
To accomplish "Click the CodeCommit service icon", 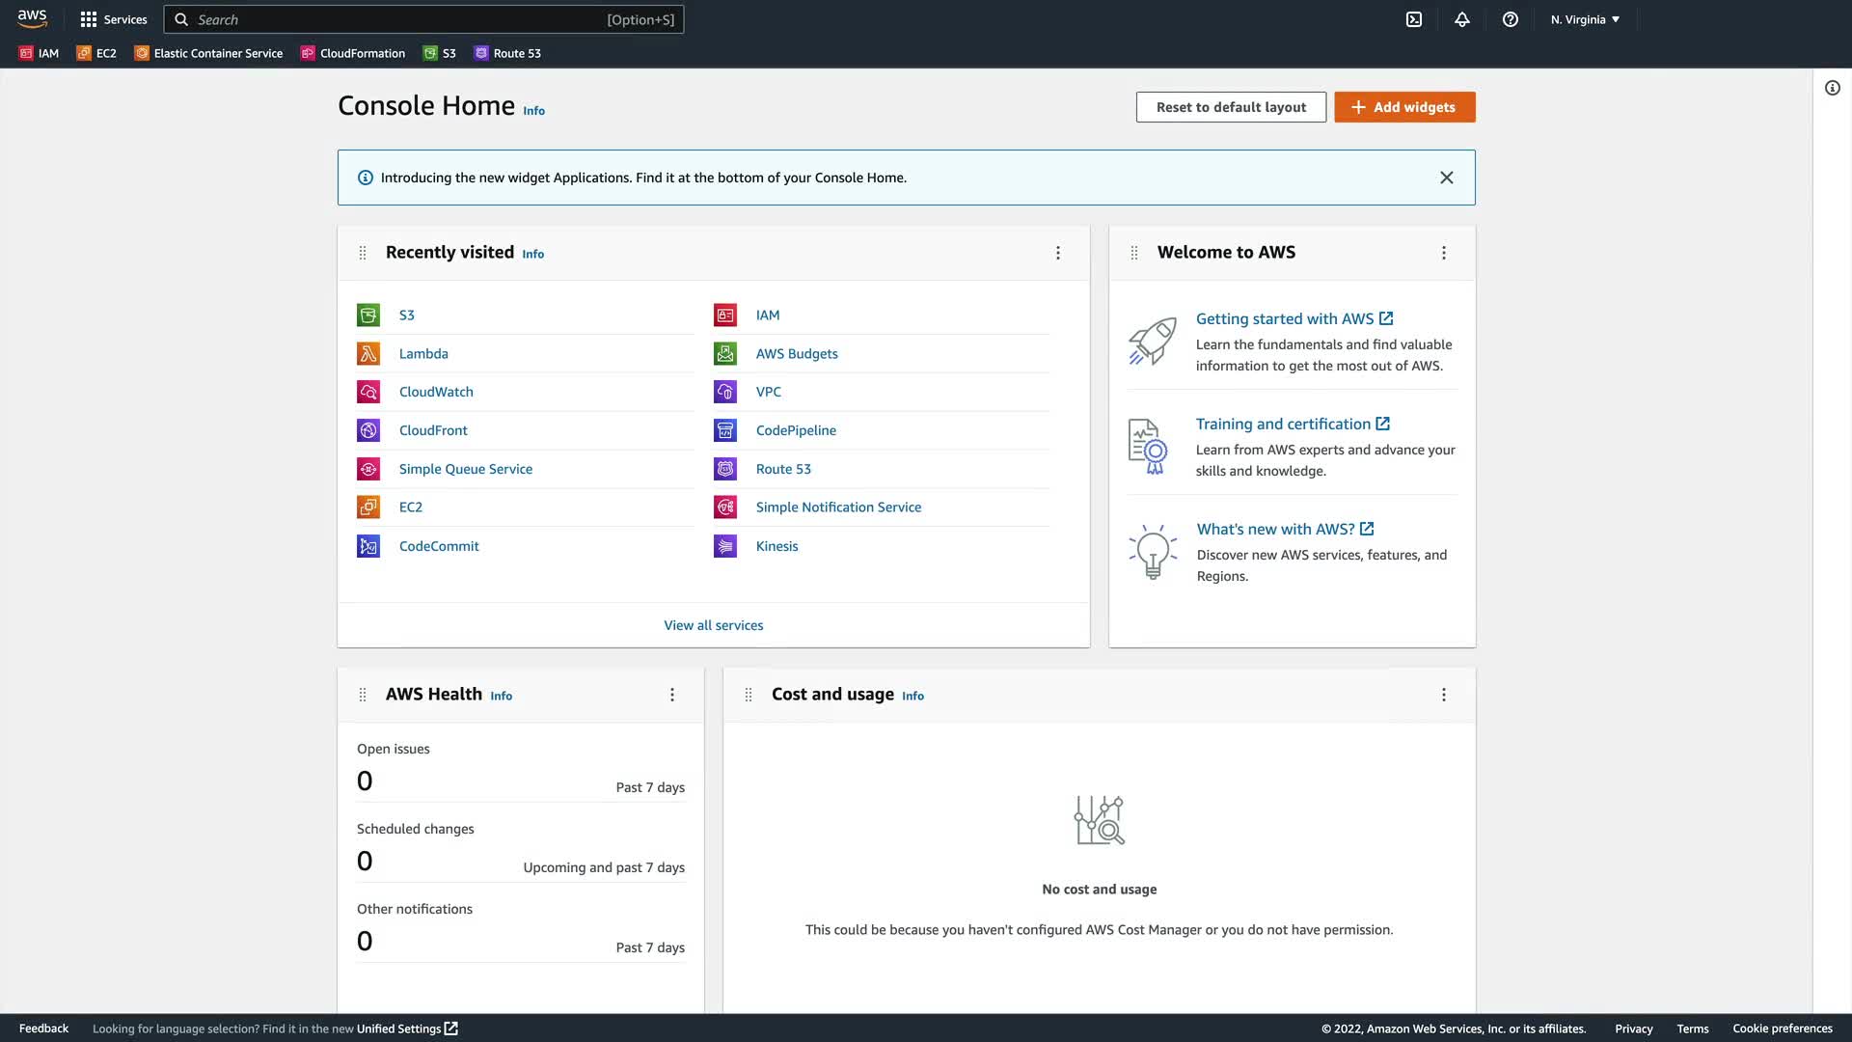I will pos(368,546).
